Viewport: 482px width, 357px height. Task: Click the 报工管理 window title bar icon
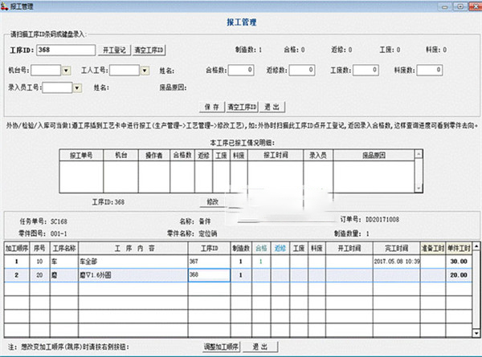[6, 6]
